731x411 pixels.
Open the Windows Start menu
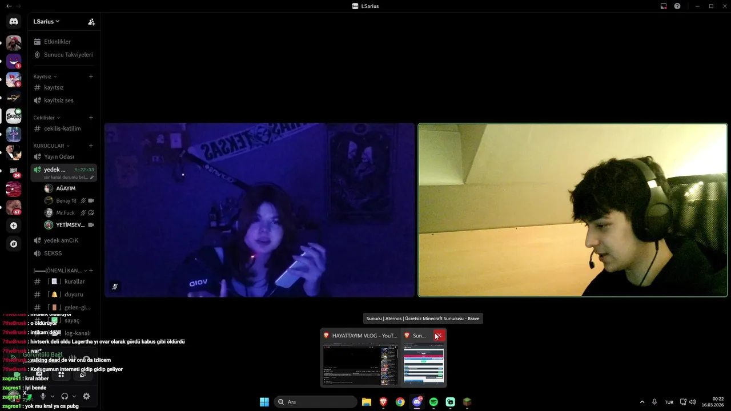(264, 402)
